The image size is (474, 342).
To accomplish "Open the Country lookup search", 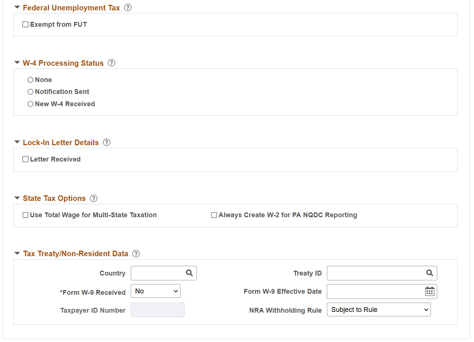I will point(190,273).
